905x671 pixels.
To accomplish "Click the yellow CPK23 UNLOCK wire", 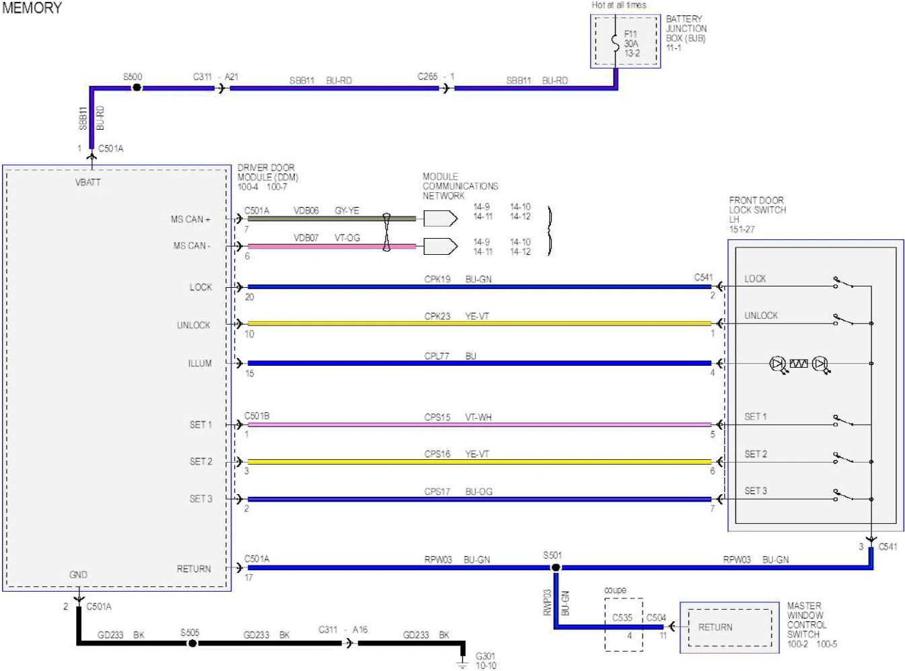I will (479, 323).
